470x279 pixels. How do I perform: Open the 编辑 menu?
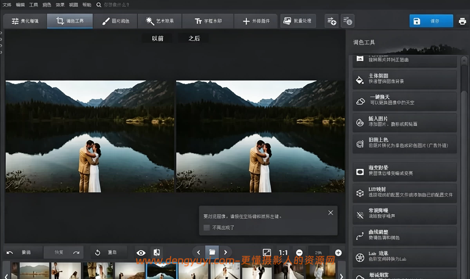pos(20,5)
